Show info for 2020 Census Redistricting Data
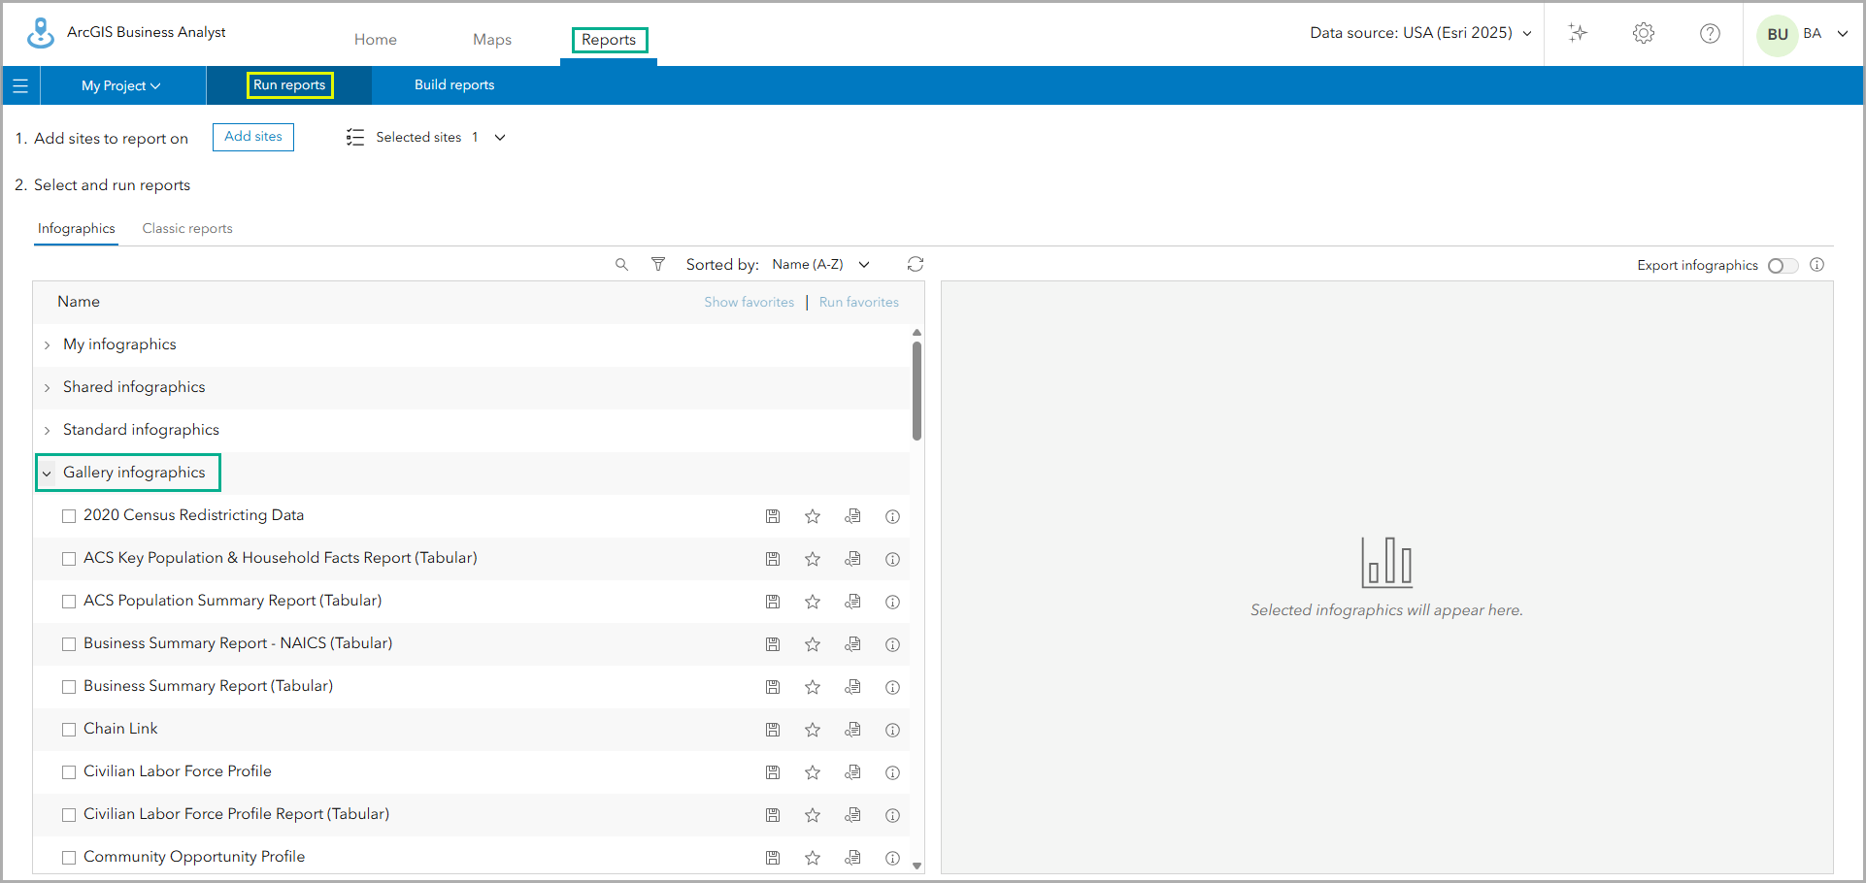 (892, 517)
